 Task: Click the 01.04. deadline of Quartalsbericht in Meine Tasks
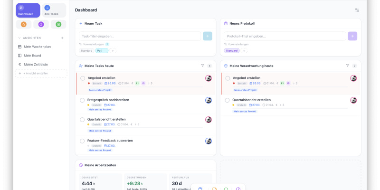(x=123, y=124)
